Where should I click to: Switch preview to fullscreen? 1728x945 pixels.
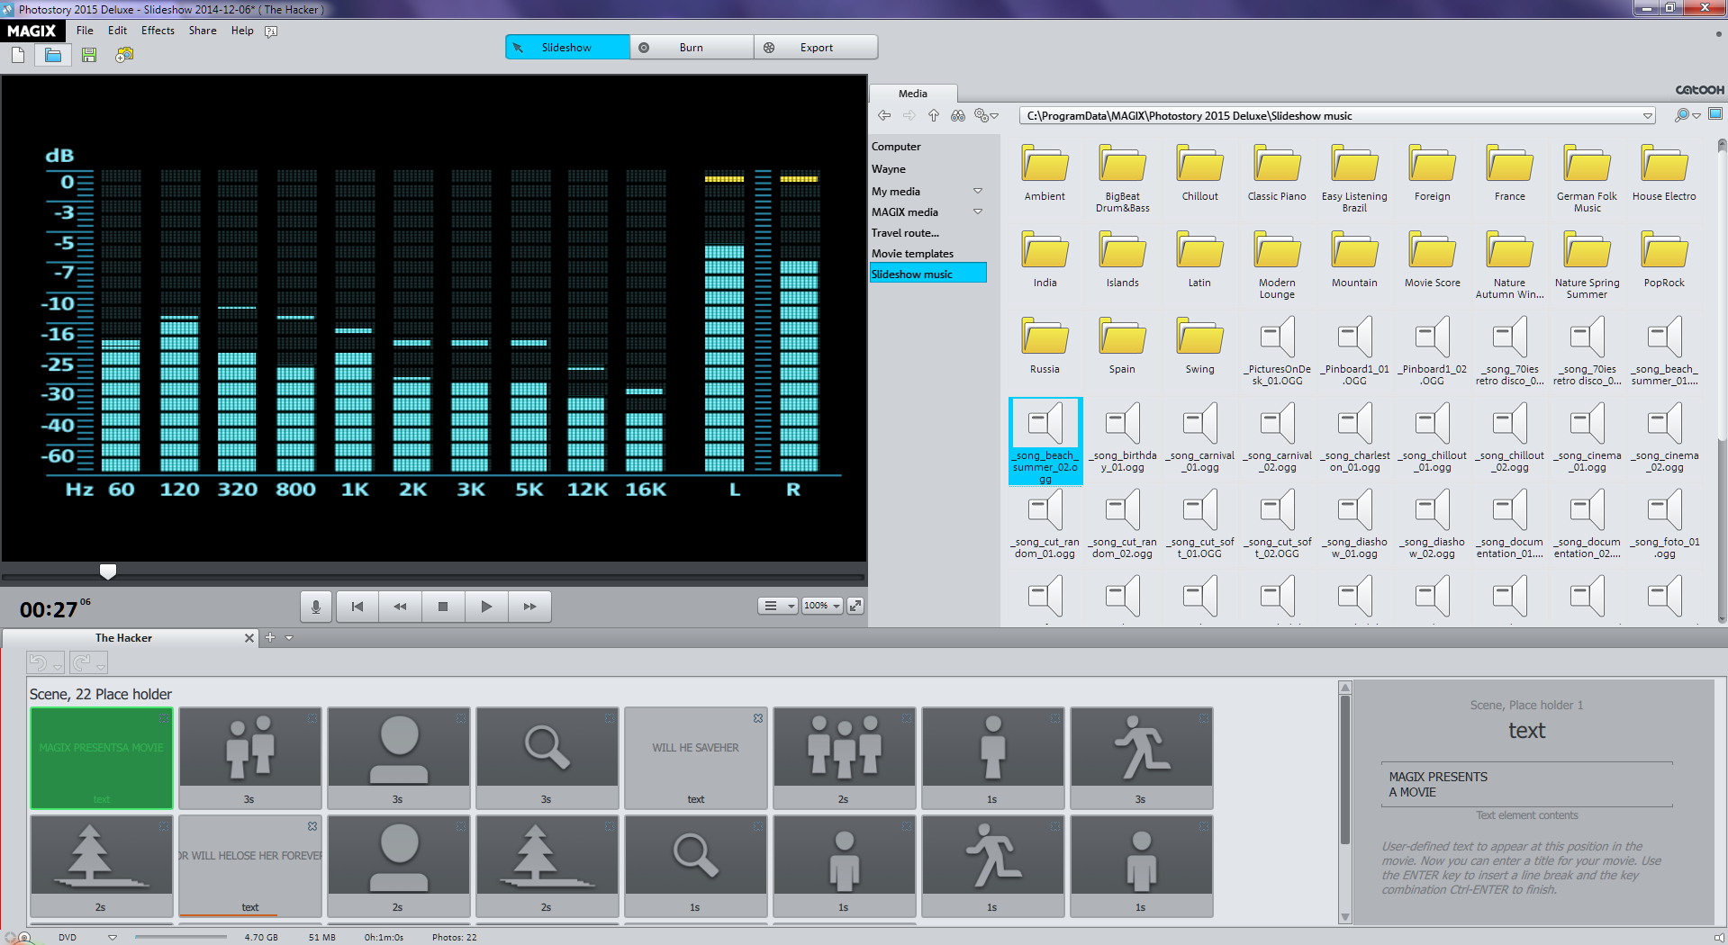pos(855,606)
